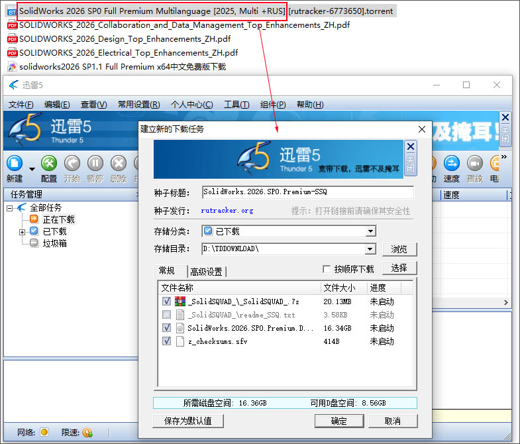This screenshot has width=520, height=444.
Task: Click the 取消 cancel button
Action: coord(393,421)
